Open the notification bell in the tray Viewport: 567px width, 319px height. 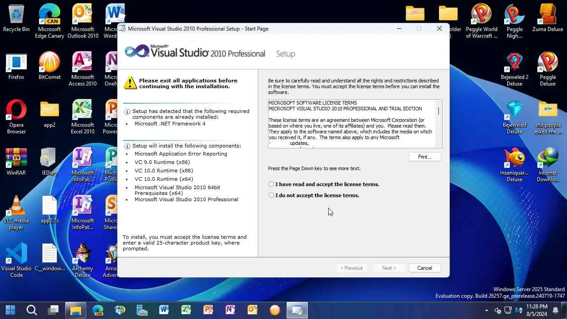(x=555, y=310)
